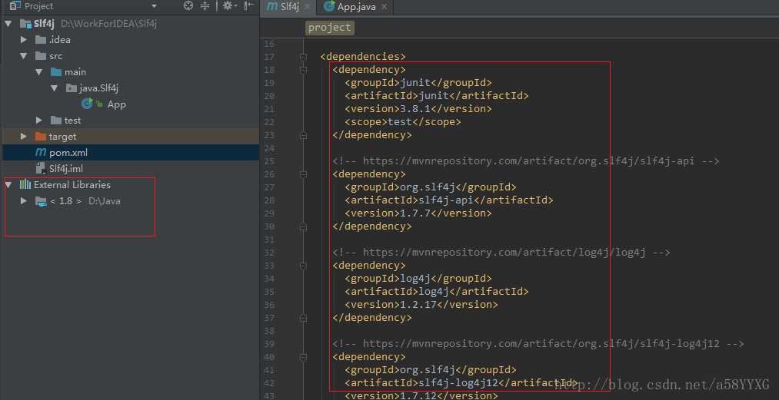The width and height of the screenshot is (779, 400).
Task: Collapse the java.Slf4j package arrow
Action: click(x=54, y=88)
